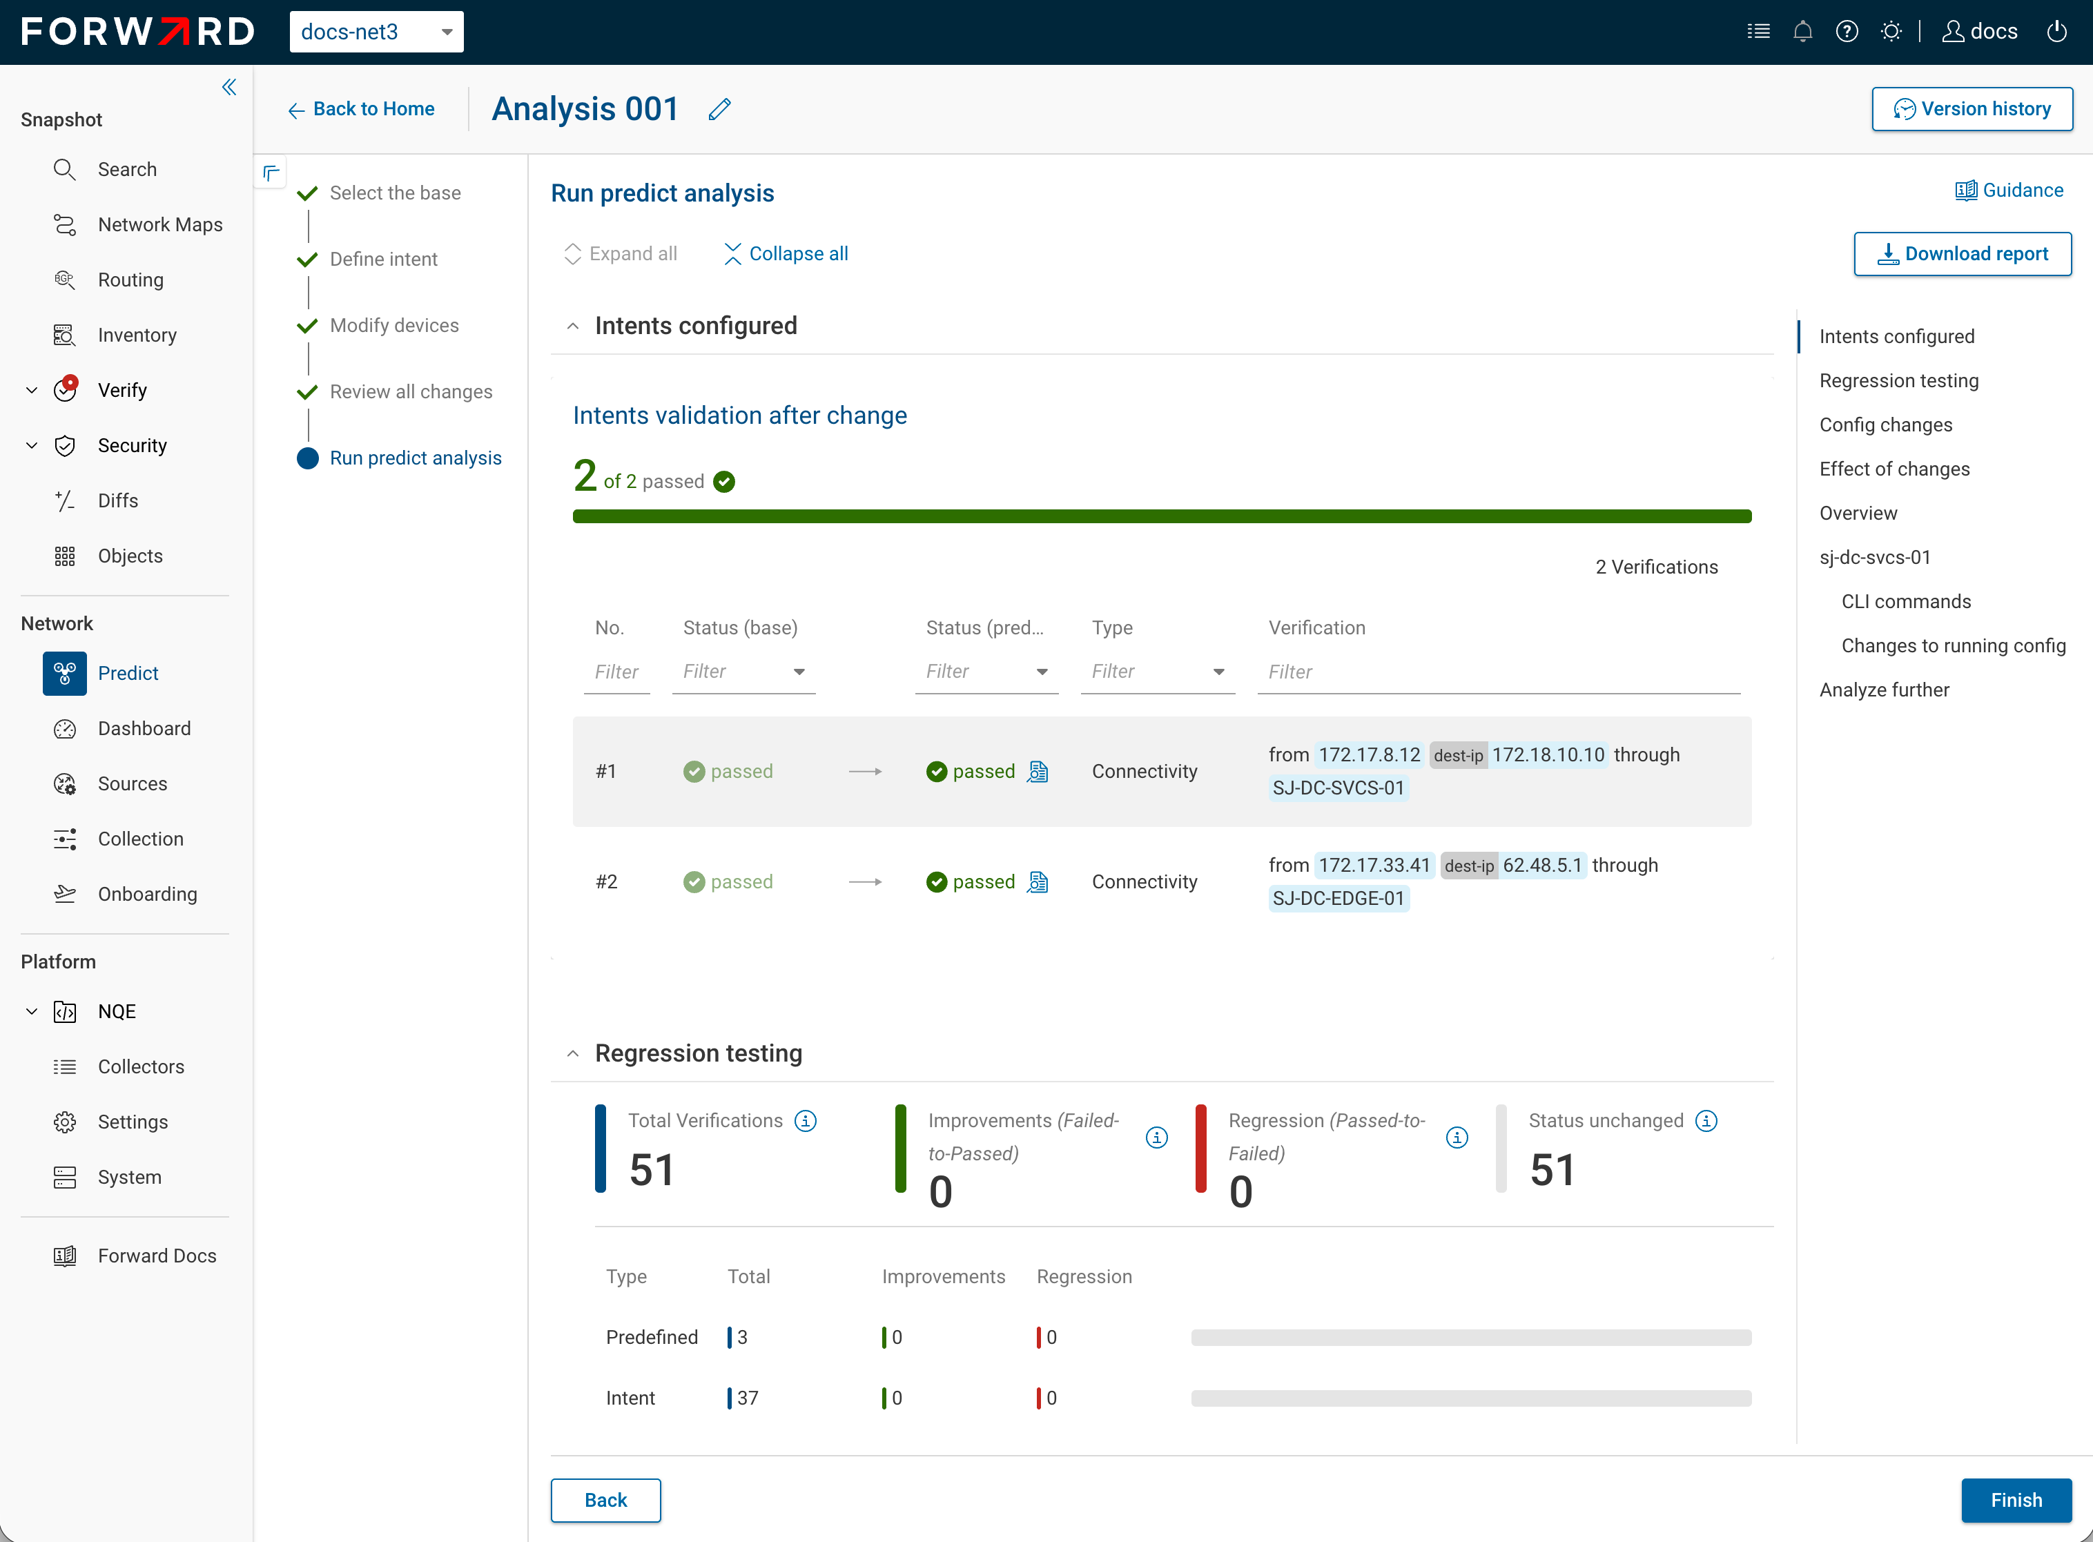Collapse the step panel using the corner icon
2093x1542 pixels.
pos(271,173)
